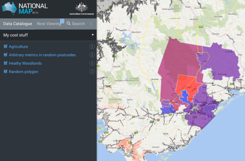
Task: Disable the Heathy Woodlands checkbox
Action: [5, 63]
